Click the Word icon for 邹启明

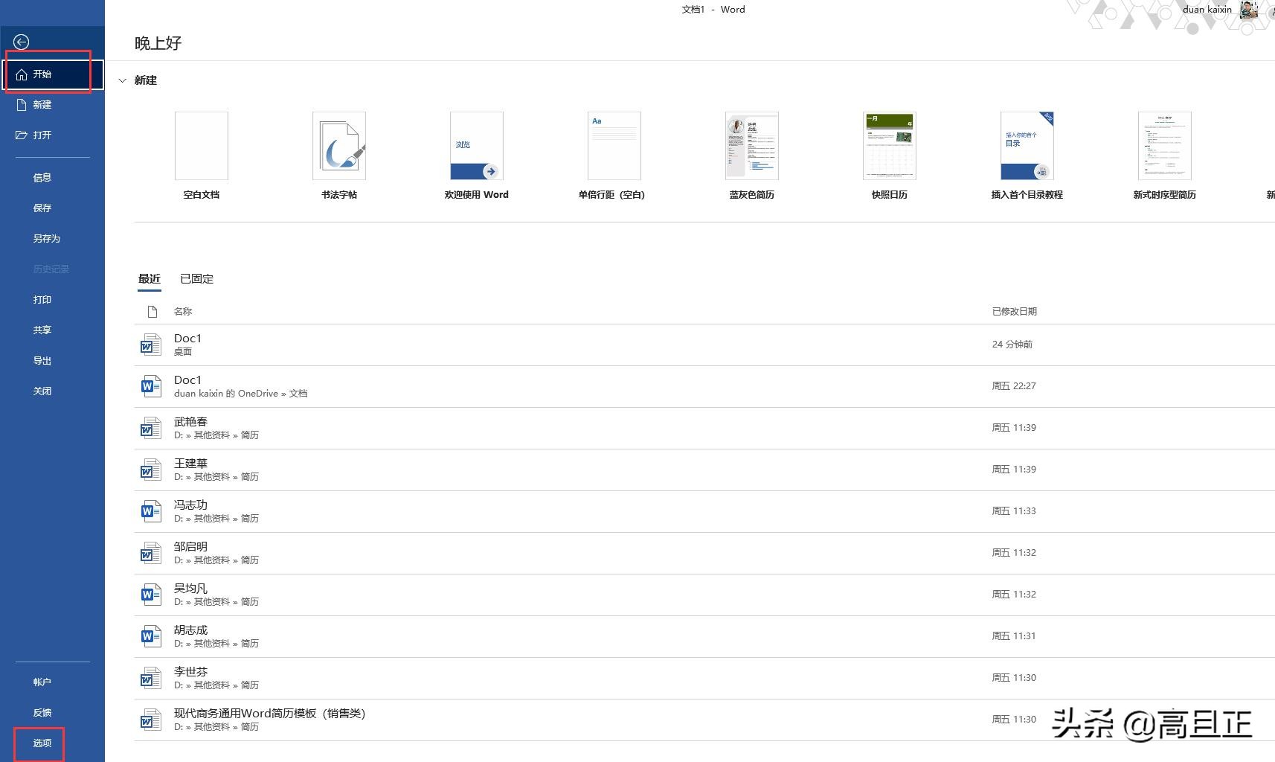point(151,553)
